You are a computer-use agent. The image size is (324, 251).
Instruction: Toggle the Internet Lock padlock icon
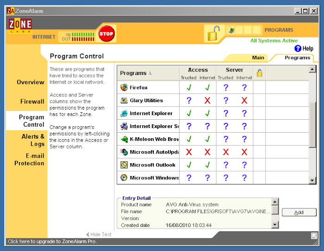coord(213,33)
